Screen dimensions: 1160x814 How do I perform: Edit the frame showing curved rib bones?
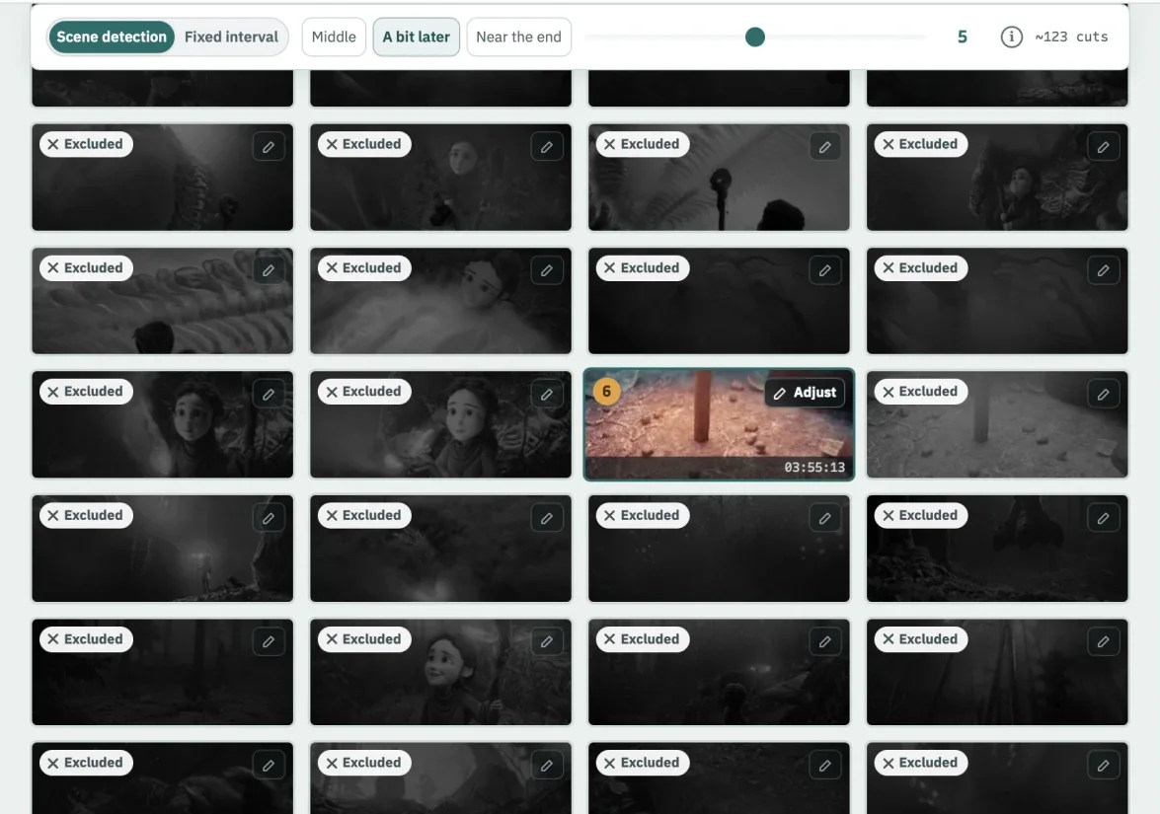(269, 270)
